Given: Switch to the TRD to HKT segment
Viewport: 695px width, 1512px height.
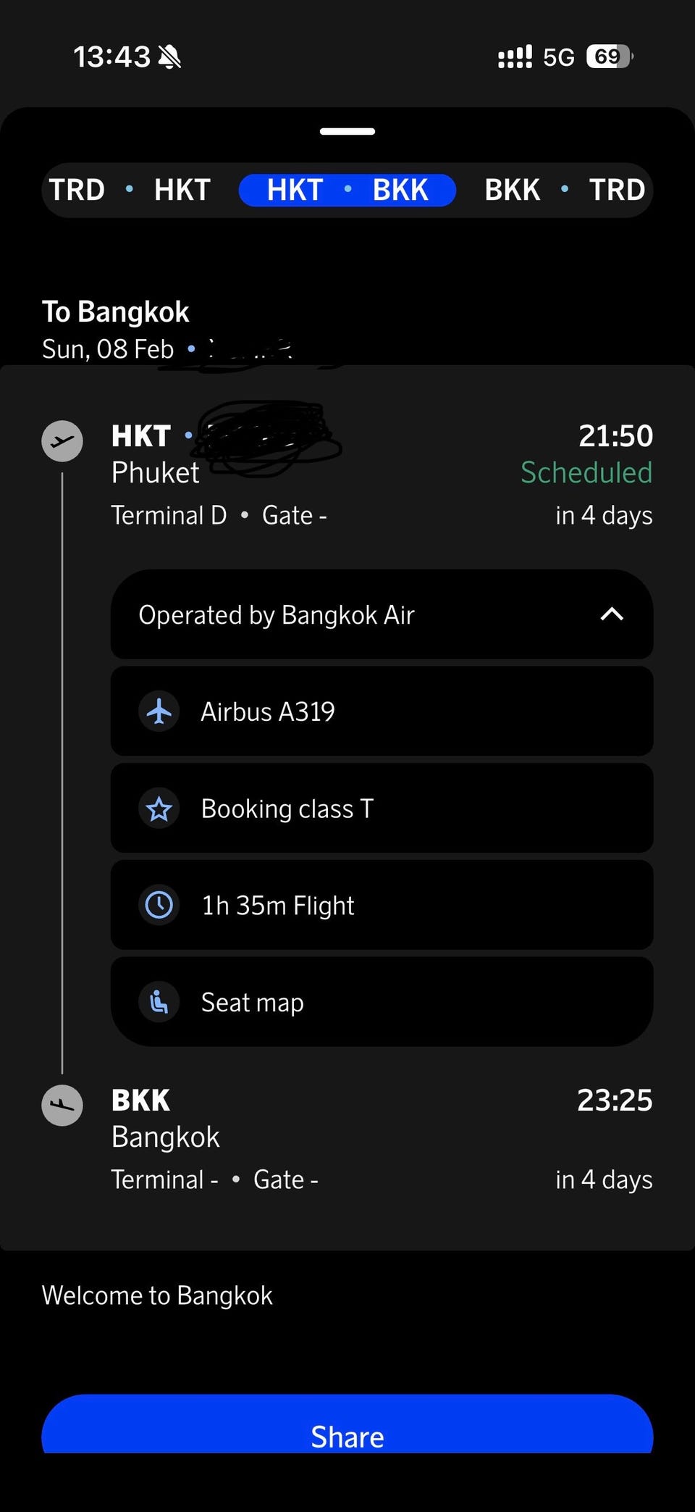Looking at the screenshot, I should coord(130,190).
